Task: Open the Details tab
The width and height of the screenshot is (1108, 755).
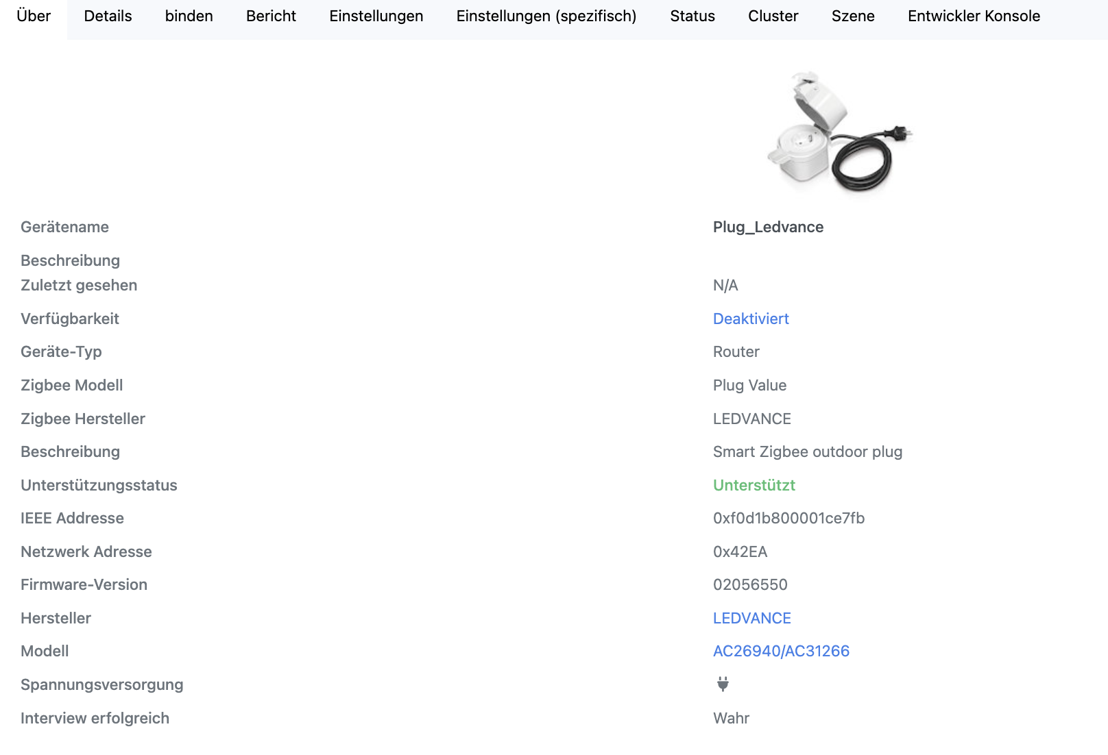Action: click(x=107, y=16)
